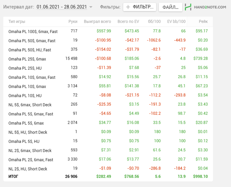Click the Hand2Note green logo icon

[x=188, y=7]
